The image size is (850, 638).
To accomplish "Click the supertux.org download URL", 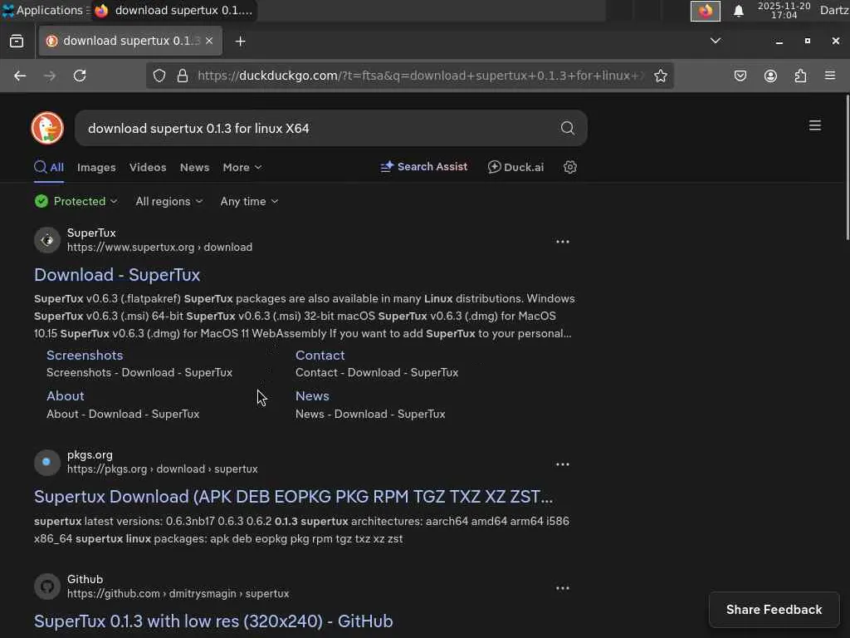I will (159, 248).
